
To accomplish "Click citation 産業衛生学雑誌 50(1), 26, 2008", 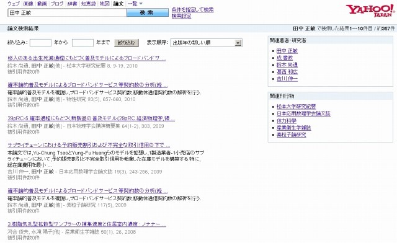I will 100,232.
